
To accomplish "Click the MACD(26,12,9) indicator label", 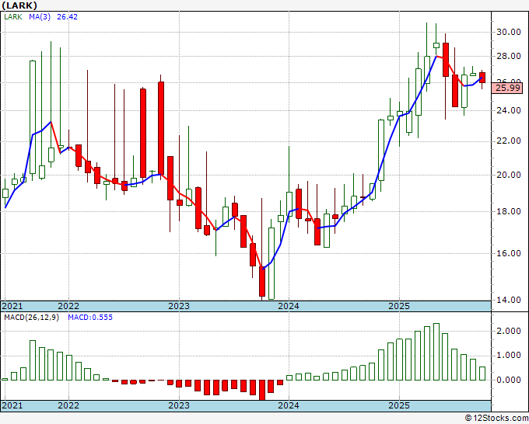I will 32,318.
